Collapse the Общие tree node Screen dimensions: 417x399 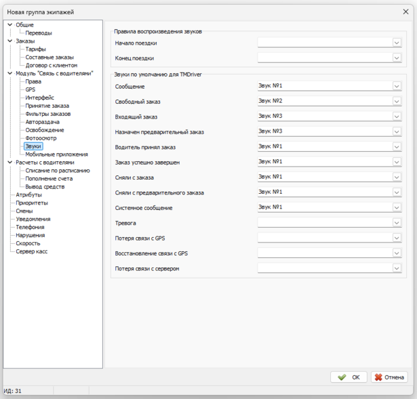[9, 25]
